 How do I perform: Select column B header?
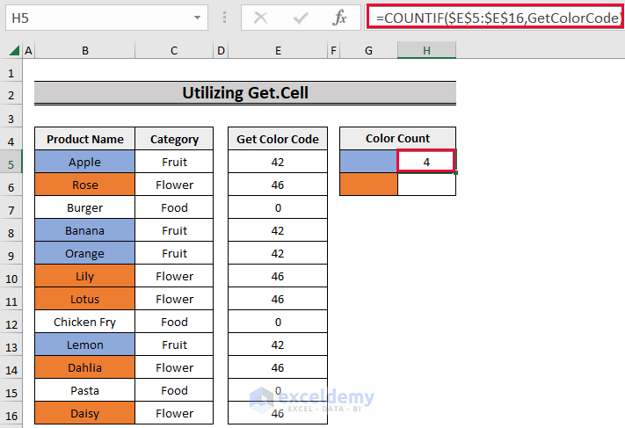point(85,51)
